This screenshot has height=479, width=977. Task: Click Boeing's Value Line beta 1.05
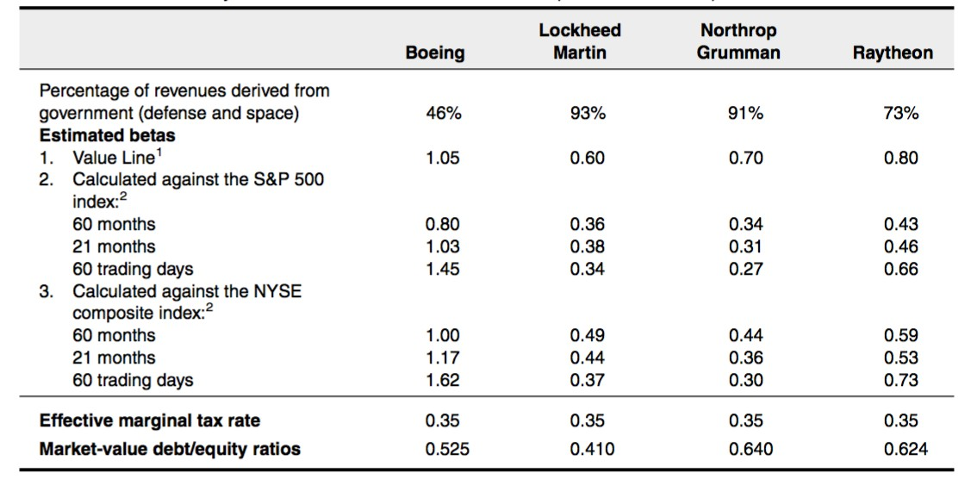[443, 158]
